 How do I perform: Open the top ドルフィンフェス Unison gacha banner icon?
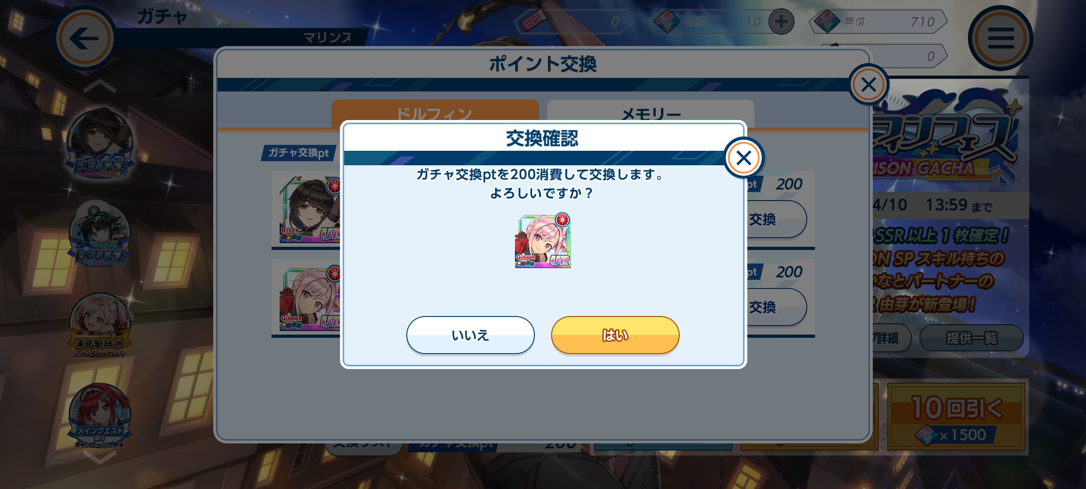[x=100, y=144]
